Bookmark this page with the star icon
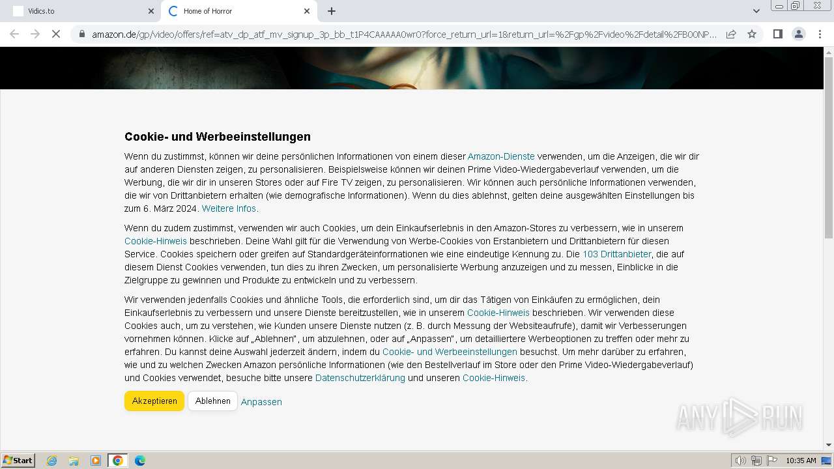Image resolution: width=834 pixels, height=469 pixels. [752, 34]
